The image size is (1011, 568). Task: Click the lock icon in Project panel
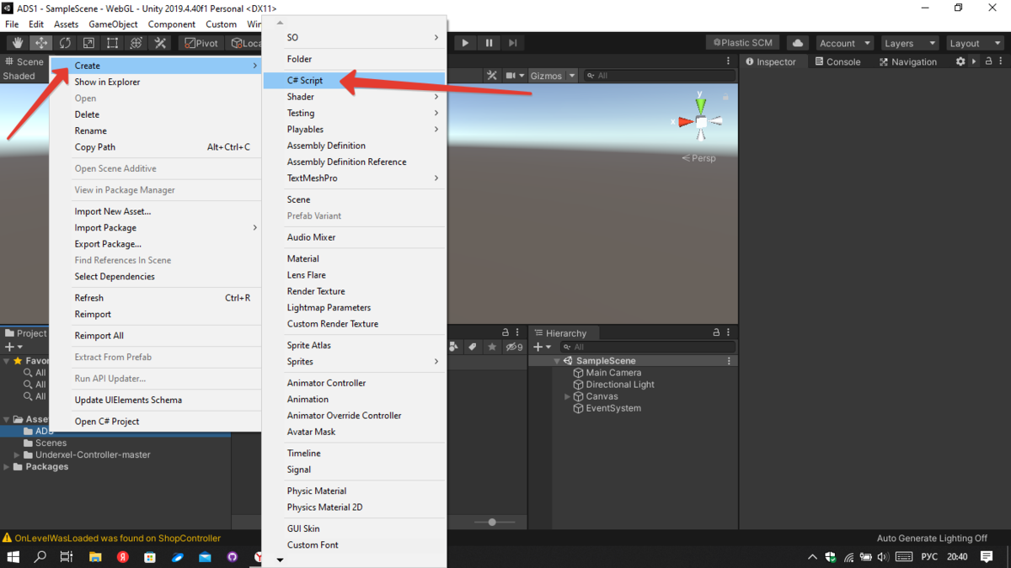coord(505,332)
